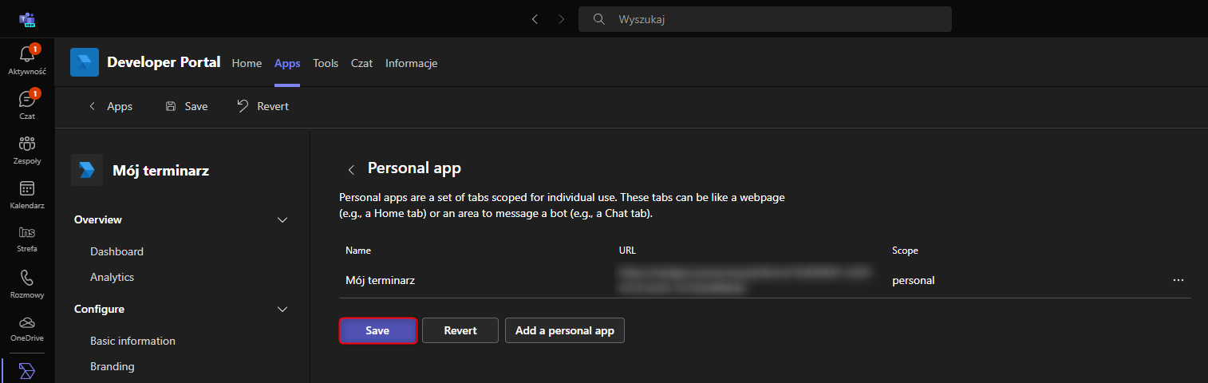Open Czat in the left rail
1208x383 pixels.
tap(26, 105)
